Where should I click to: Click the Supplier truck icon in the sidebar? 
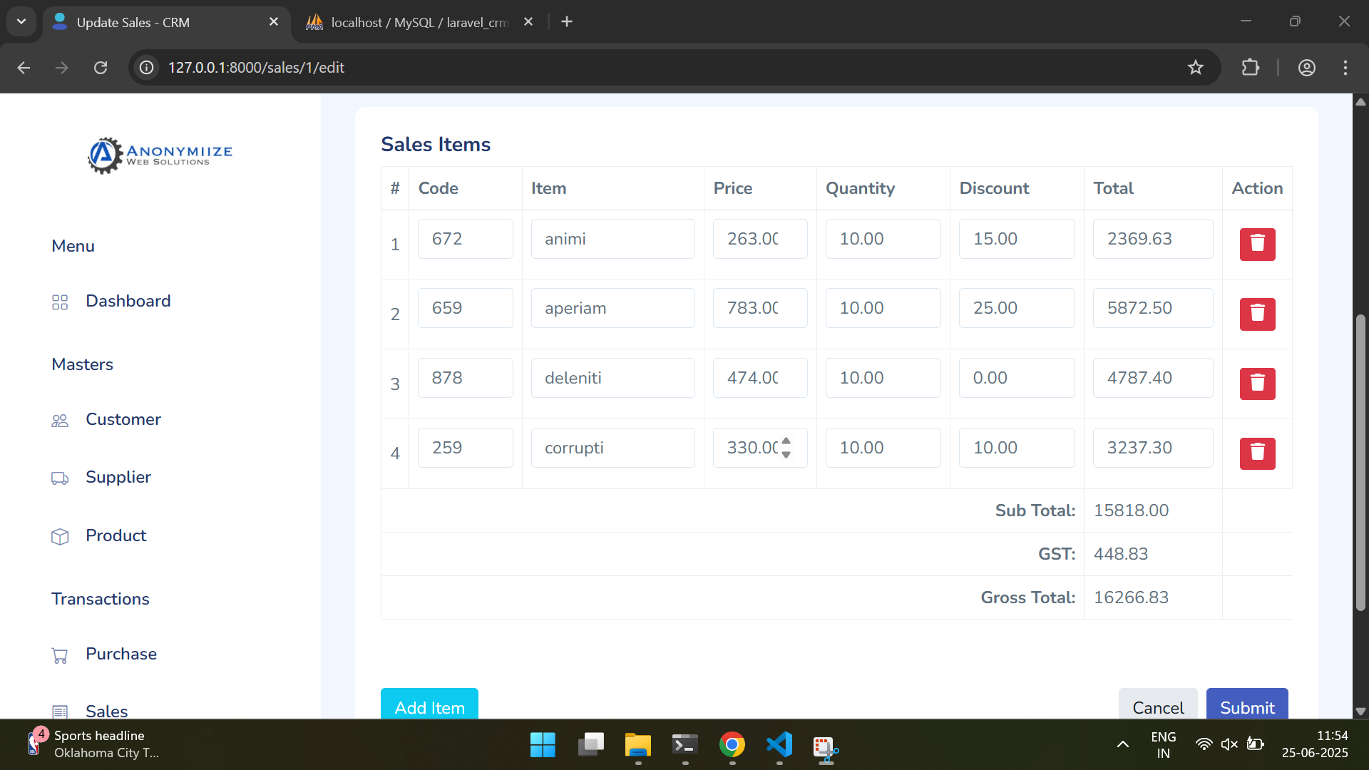60,478
